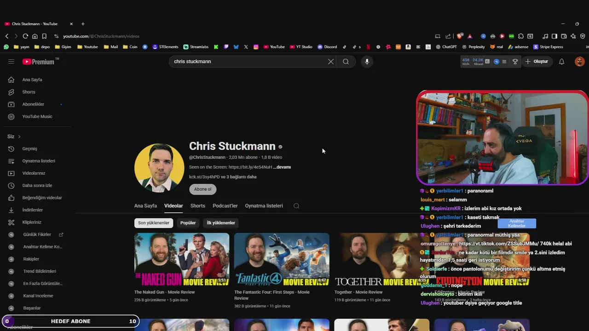Image resolution: width=589 pixels, height=331 pixels.
Task: Open the X (Twitter) bookmark
Action: [x=246, y=47]
